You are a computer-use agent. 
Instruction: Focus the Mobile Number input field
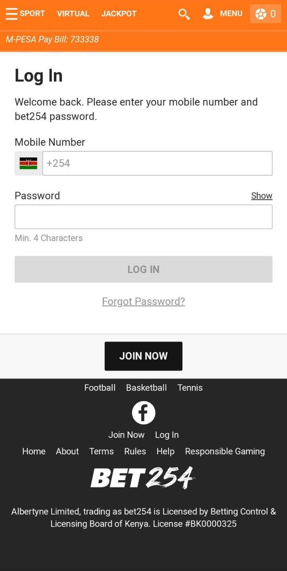[157, 163]
